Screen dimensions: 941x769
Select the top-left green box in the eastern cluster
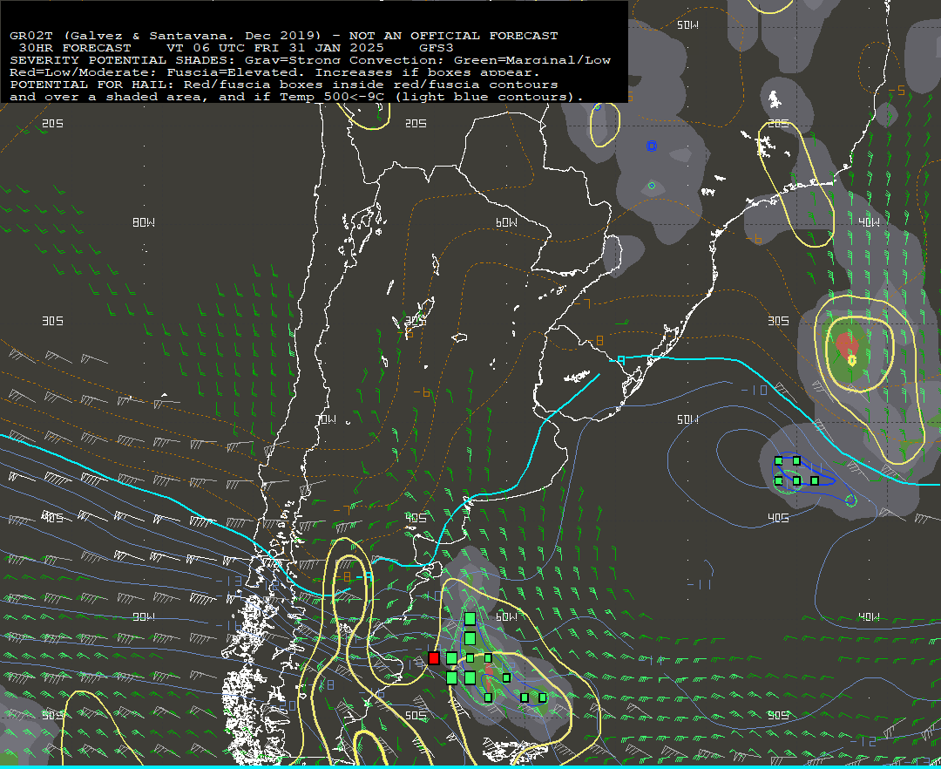click(778, 461)
